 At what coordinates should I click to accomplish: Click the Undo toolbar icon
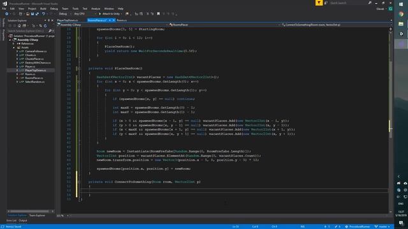[x=43, y=14]
